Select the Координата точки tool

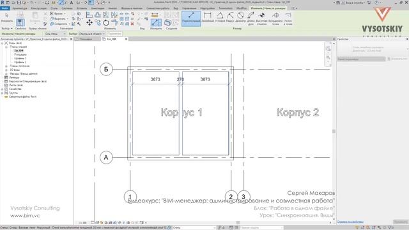(275, 19)
